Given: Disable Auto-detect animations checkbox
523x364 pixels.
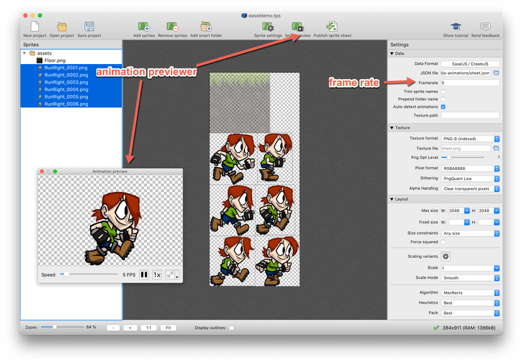Looking at the screenshot, I should point(443,107).
